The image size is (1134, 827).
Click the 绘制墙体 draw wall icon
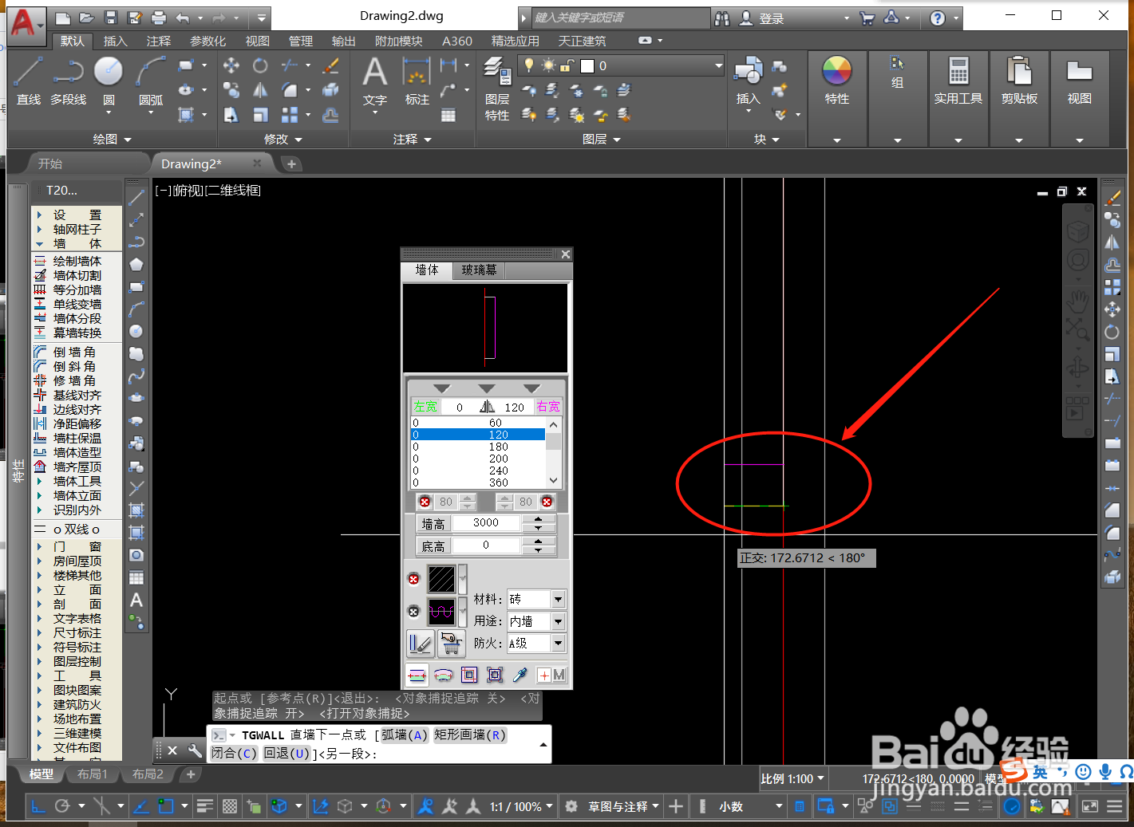coord(40,261)
